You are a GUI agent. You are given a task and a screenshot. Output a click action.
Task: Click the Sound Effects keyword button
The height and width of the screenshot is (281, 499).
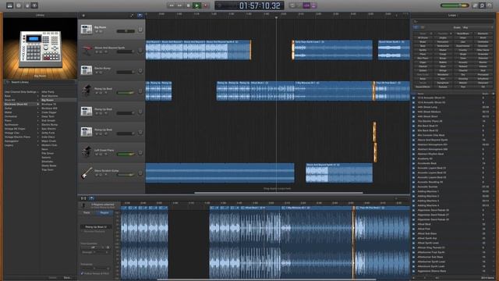pos(423,87)
